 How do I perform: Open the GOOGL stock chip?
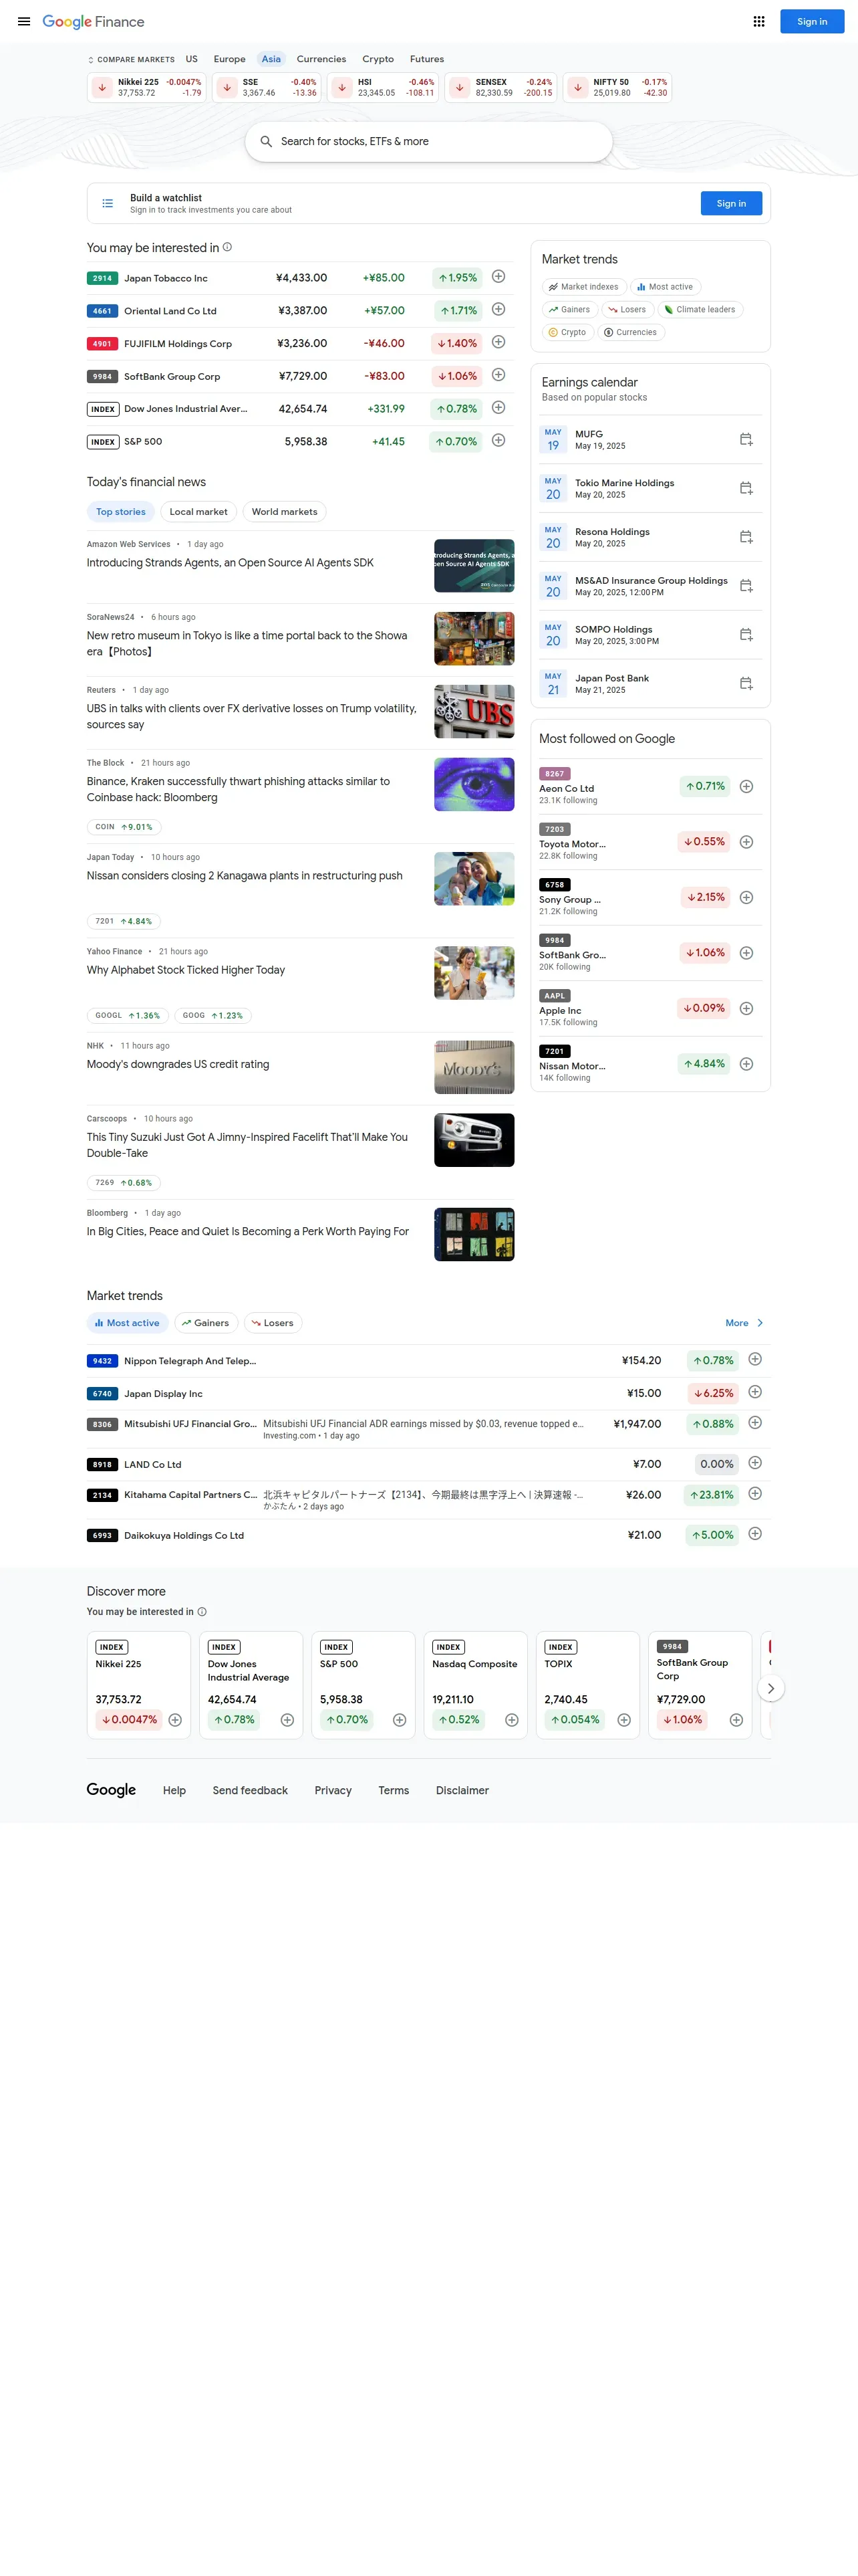(x=128, y=1016)
